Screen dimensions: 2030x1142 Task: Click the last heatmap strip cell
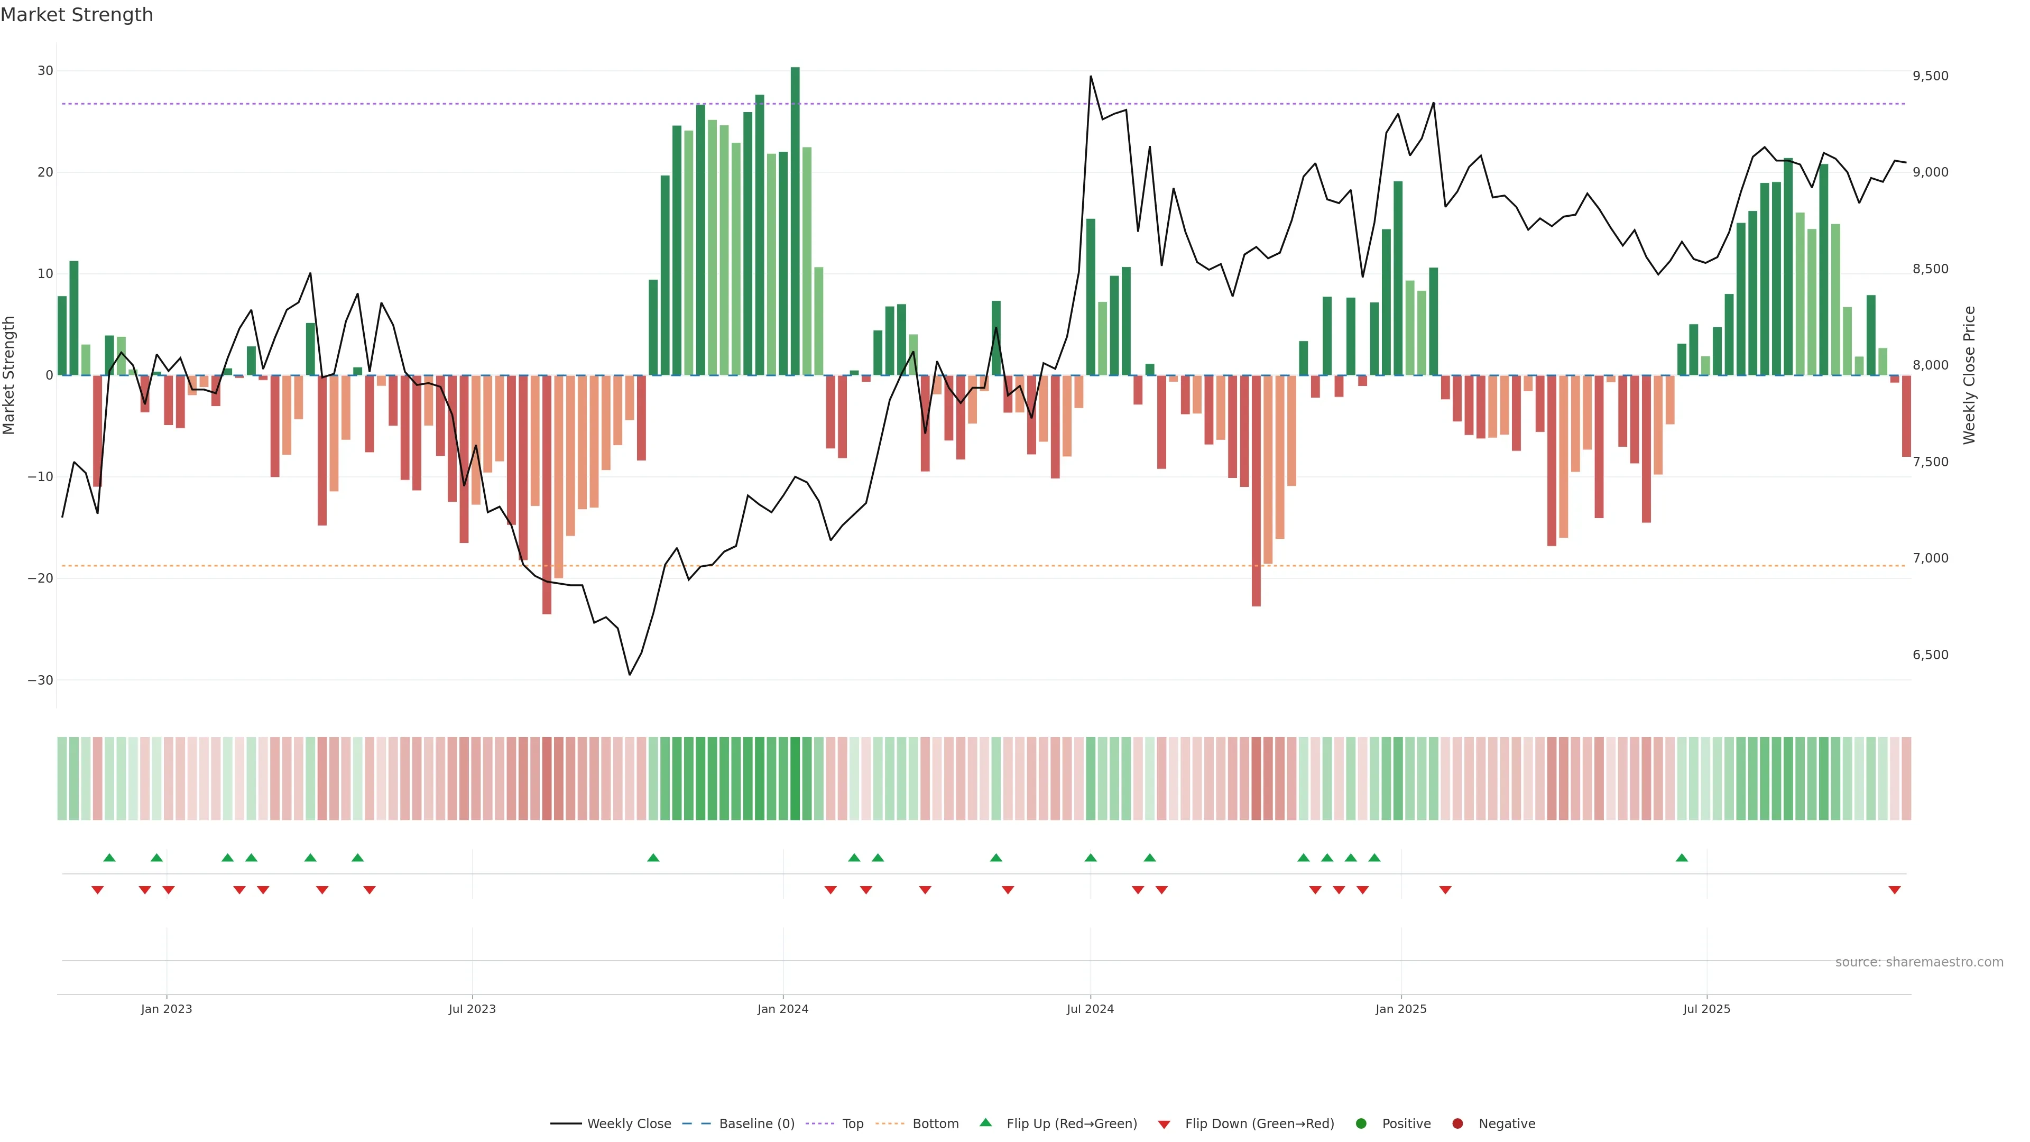pyautogui.click(x=1906, y=779)
